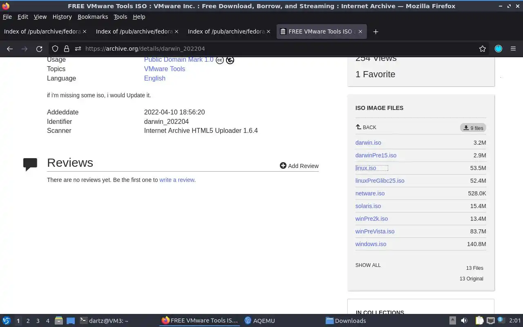This screenshot has height=327, width=523.
Task: Open the Edit menu
Action: pos(23,17)
